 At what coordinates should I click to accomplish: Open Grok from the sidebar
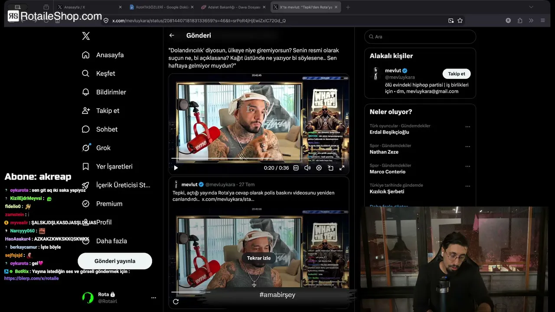103,148
